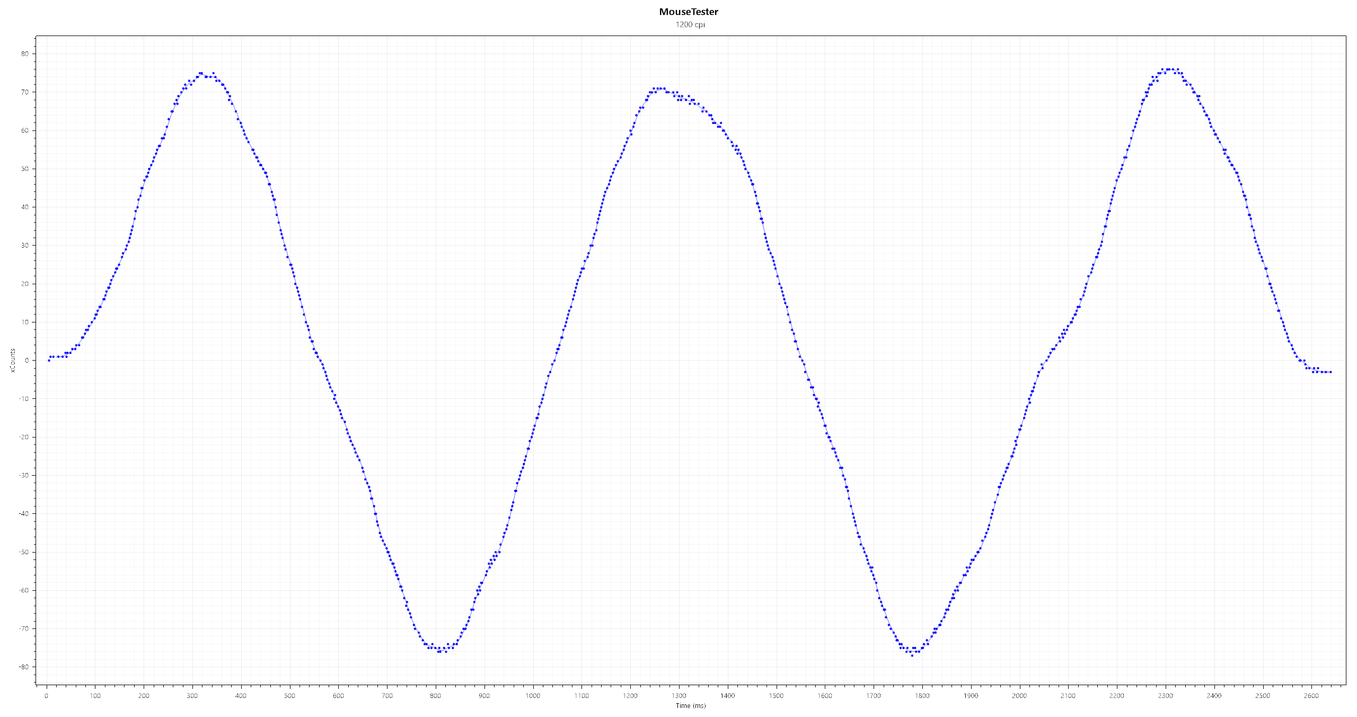Click the xCounts axis label
Viewport: 1357px width, 717px height.
(12, 361)
